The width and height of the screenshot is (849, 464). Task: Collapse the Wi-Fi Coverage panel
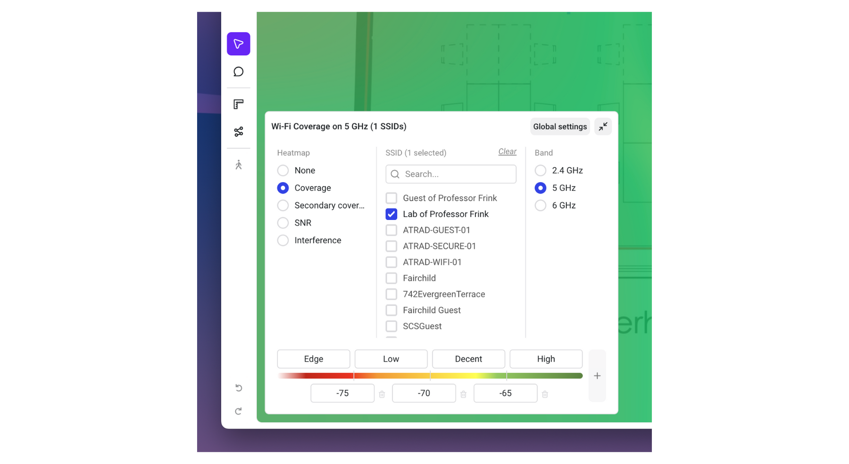tap(602, 127)
